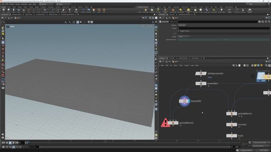Open the Method dropdown showing By Frame
Image resolution: width=271 pixels, height=152 pixels.
pos(183,25)
